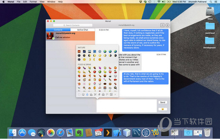This screenshot has height=139, width=220.
Task: Pick the lollipop emoji
Action: (84, 88)
